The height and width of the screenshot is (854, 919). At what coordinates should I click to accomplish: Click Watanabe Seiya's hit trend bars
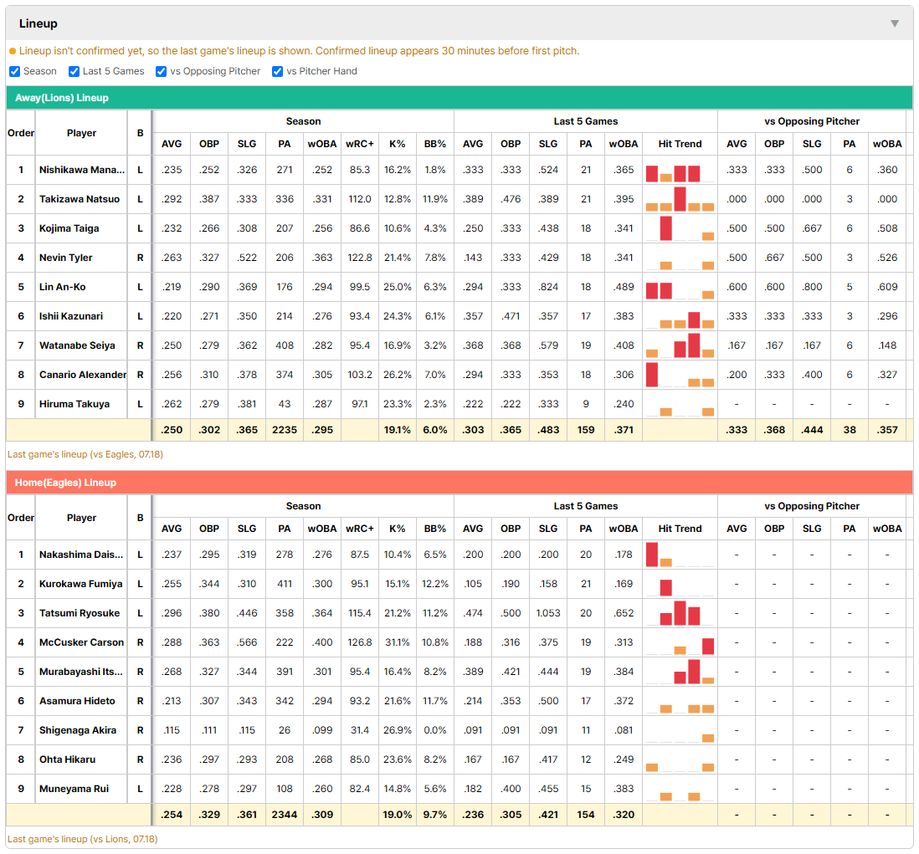(x=680, y=345)
